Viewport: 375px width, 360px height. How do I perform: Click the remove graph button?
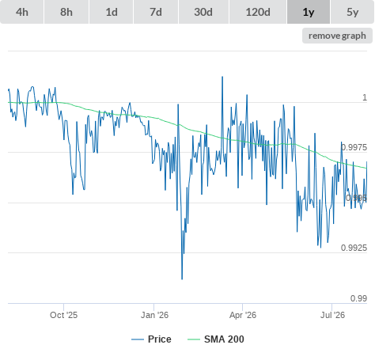(x=337, y=36)
